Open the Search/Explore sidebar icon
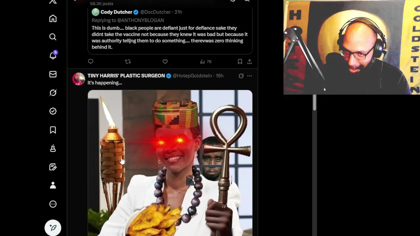The height and width of the screenshot is (236, 420). pyautogui.click(x=53, y=37)
